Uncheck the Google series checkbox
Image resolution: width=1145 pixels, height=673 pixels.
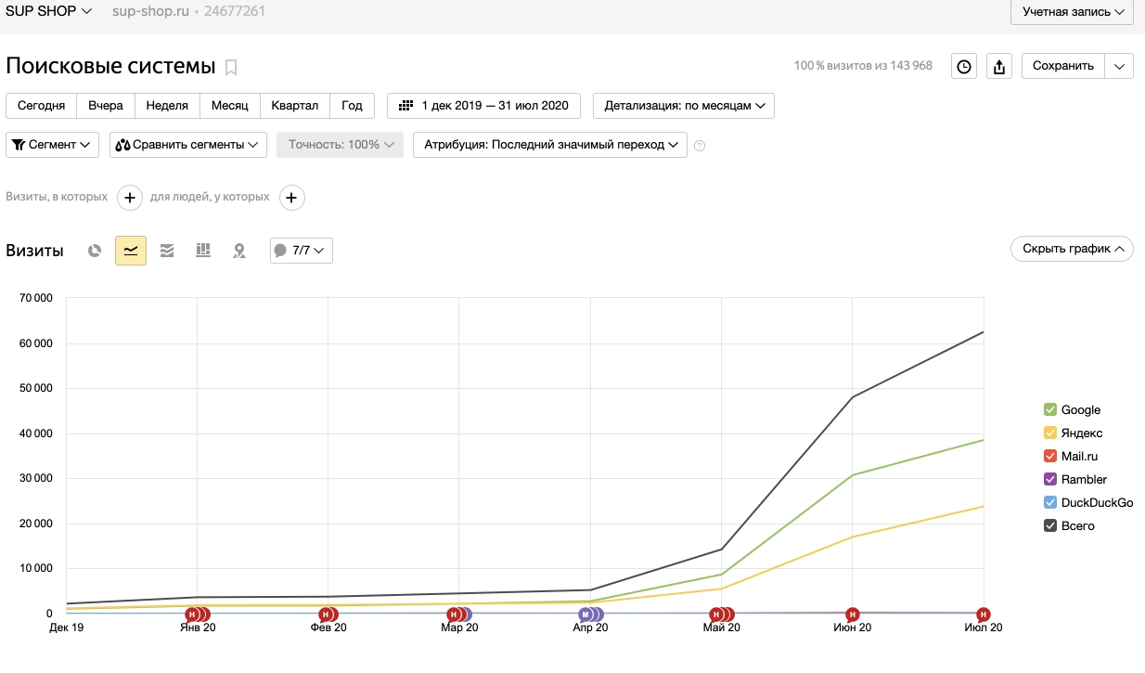pos(1050,410)
